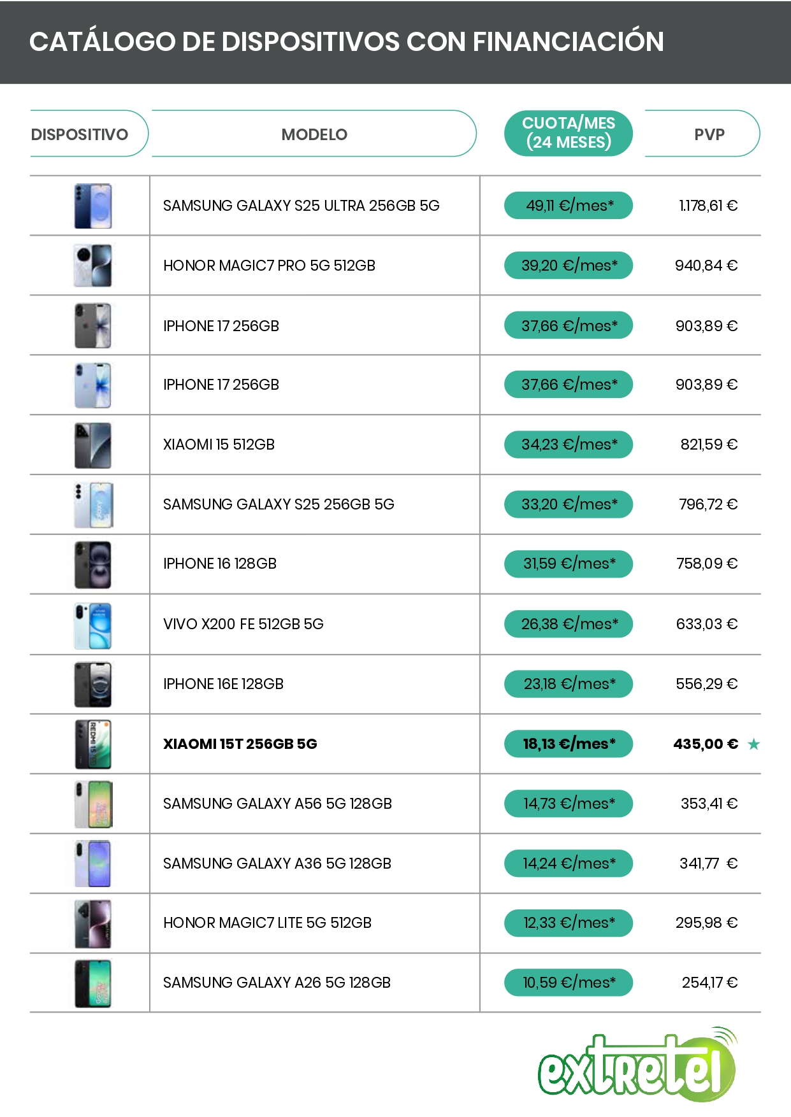
Task: Select the Vivo X200 FE phone image
Action: 93,625
